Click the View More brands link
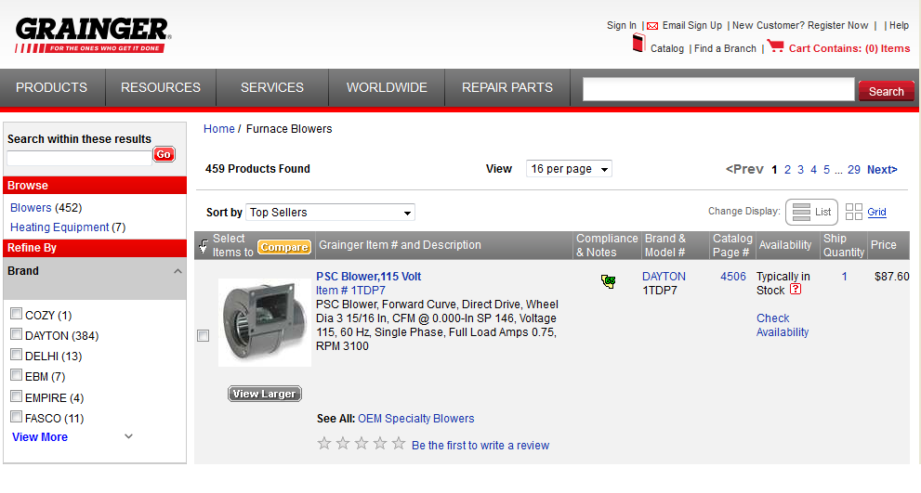Screen dimensions: 921x493 40,436
